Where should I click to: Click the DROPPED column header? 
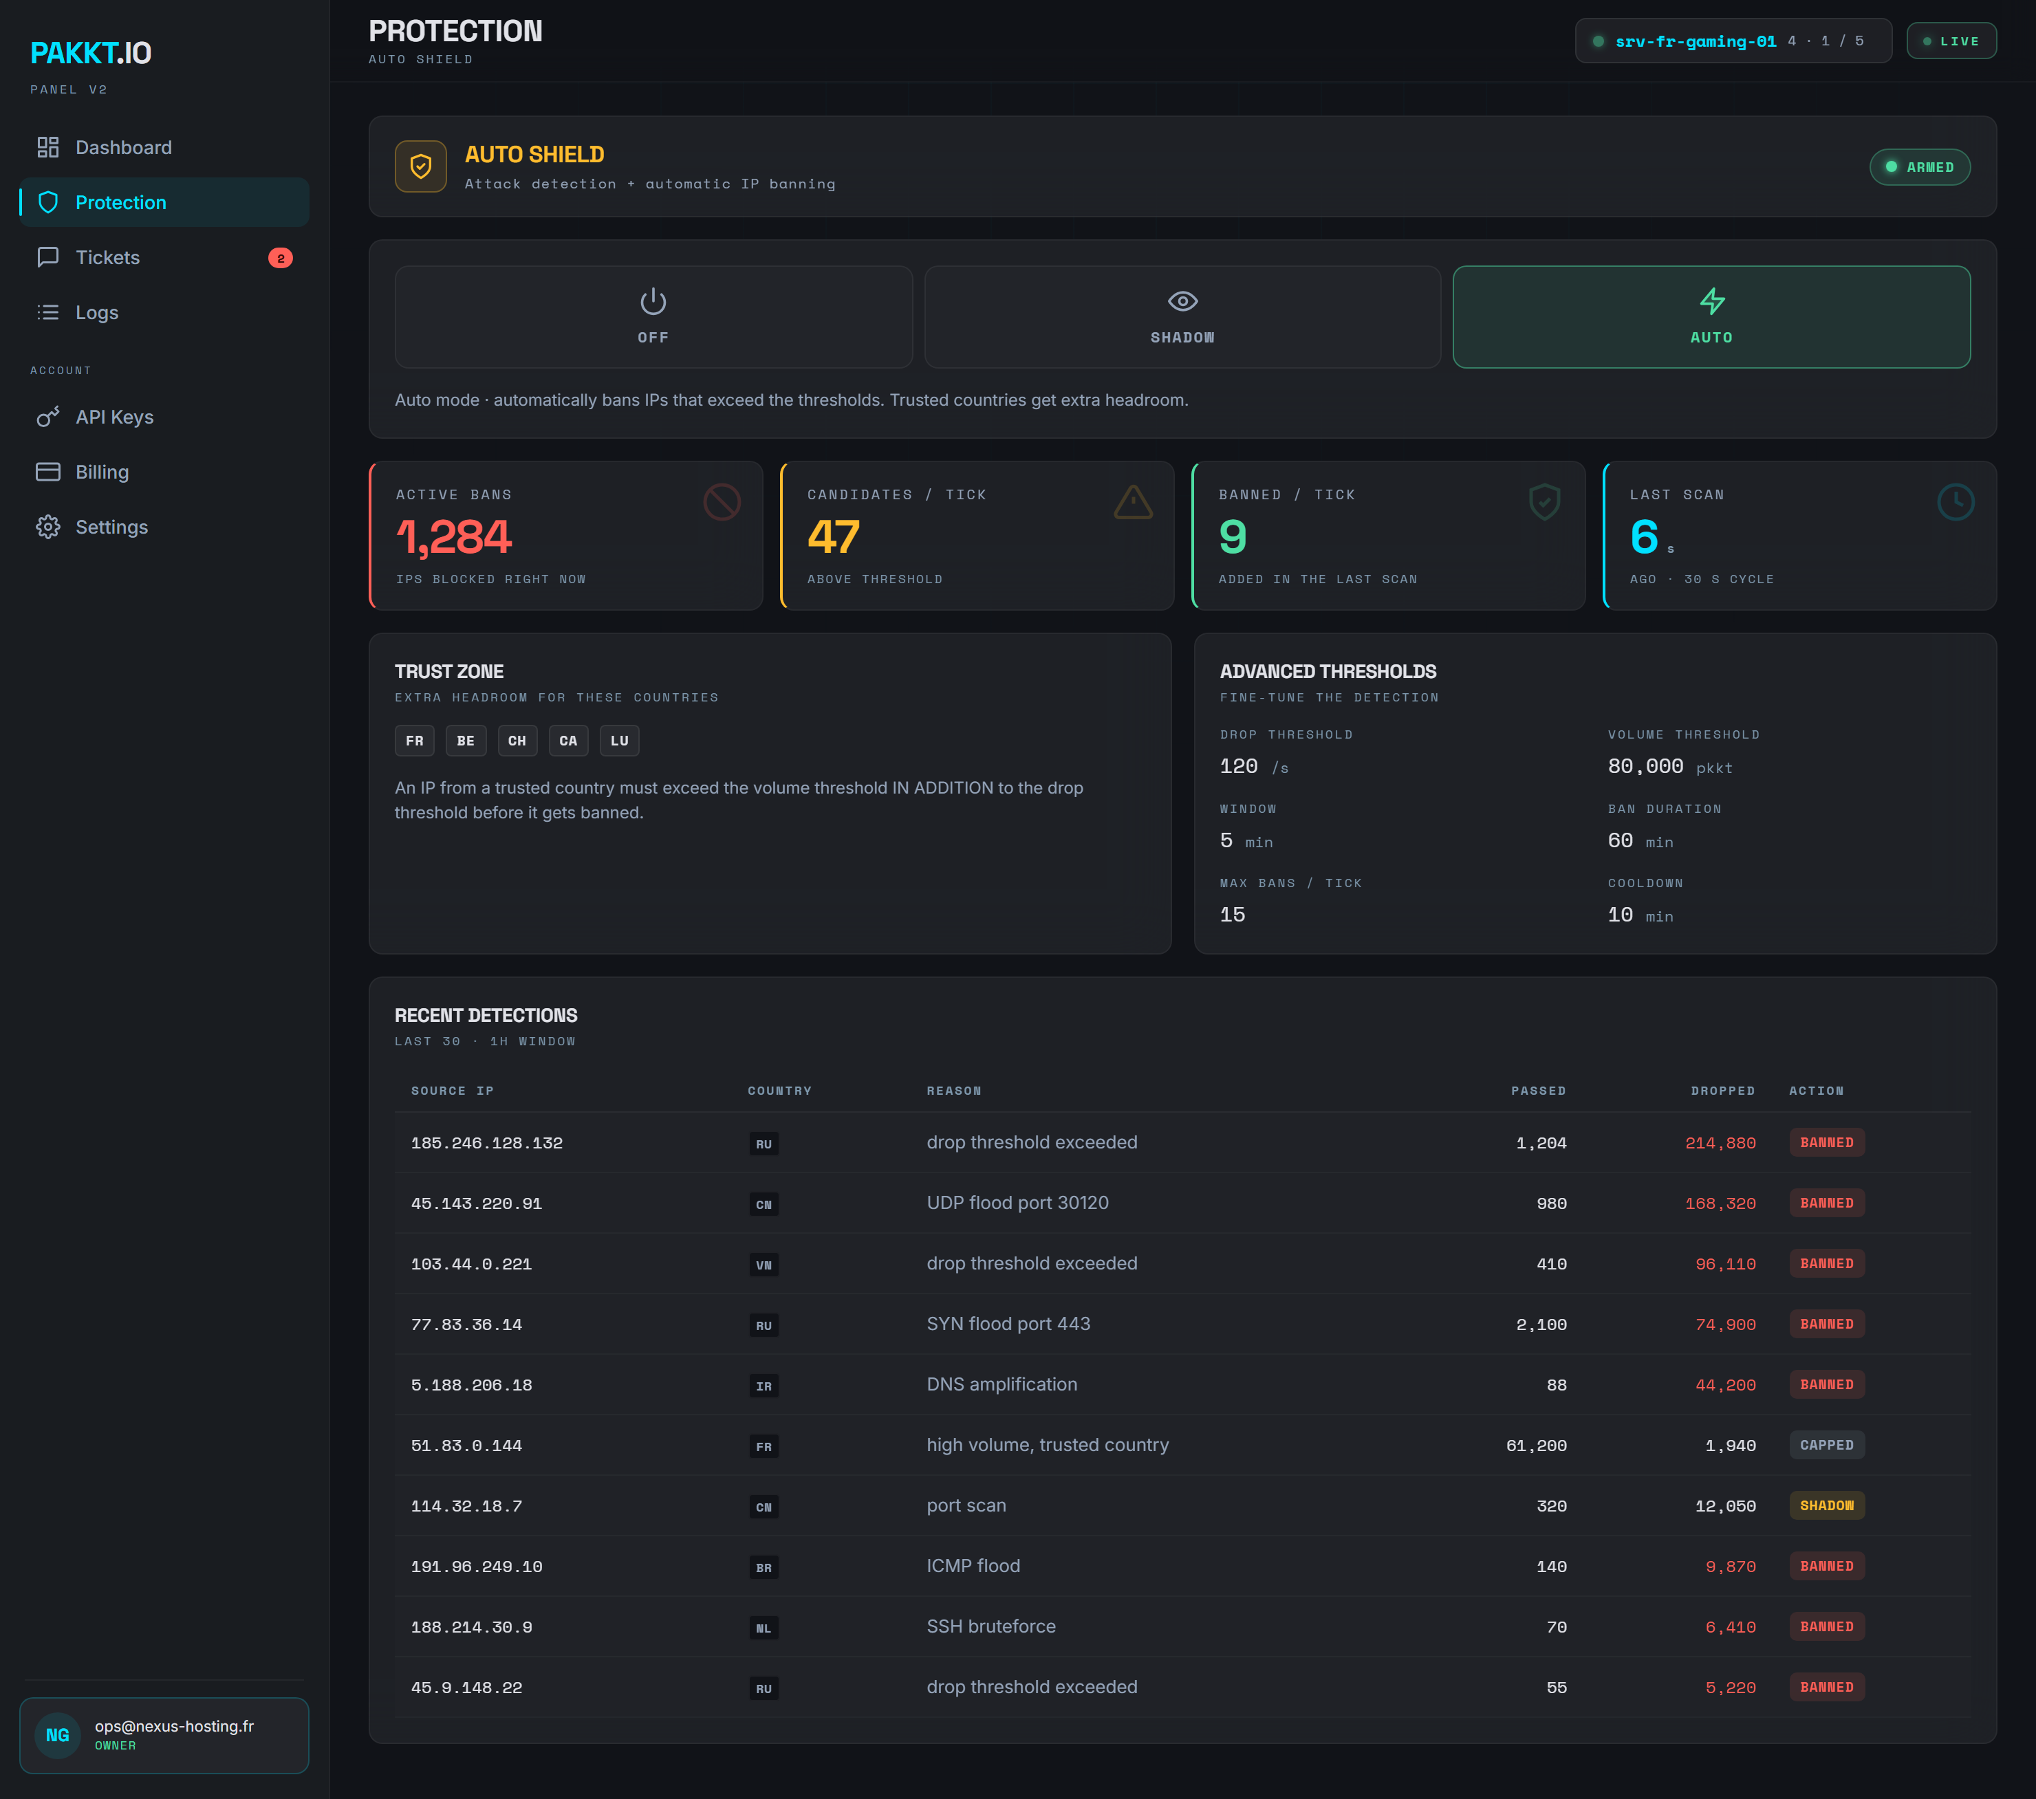(x=1723, y=1091)
